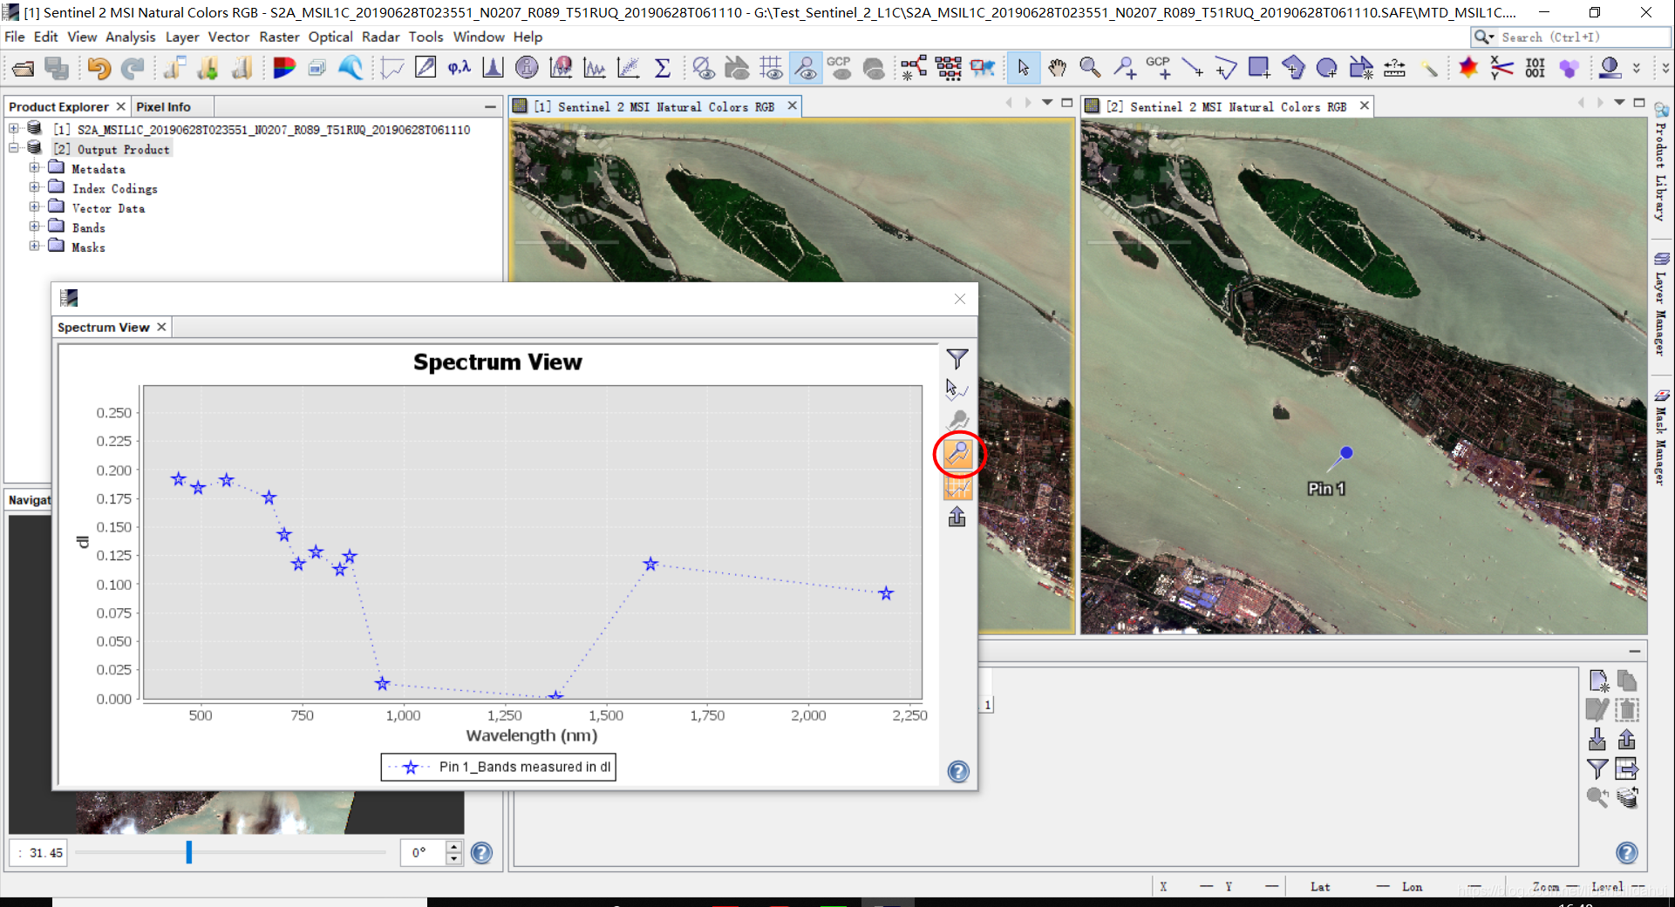Expand the Vector Data folder

pos(34,206)
